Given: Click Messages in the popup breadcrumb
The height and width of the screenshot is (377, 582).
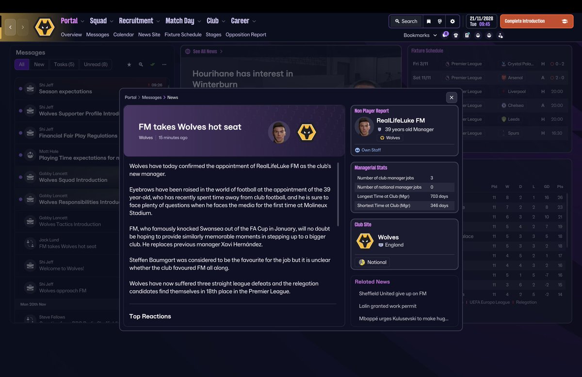Looking at the screenshot, I should (152, 98).
